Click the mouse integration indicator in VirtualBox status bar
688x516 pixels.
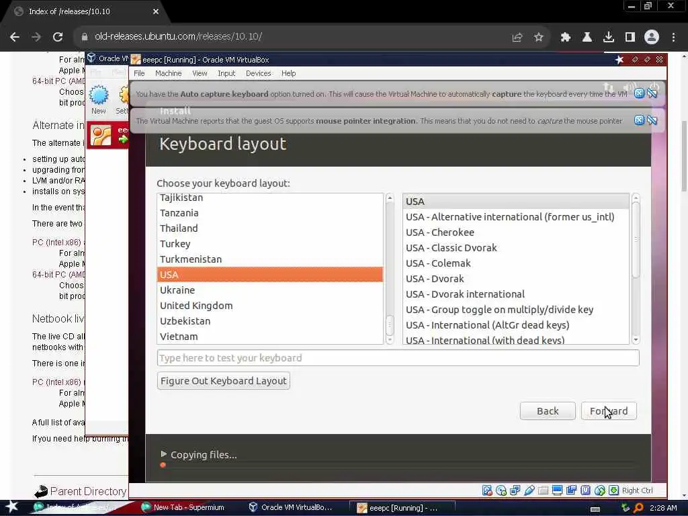pyautogui.click(x=600, y=490)
